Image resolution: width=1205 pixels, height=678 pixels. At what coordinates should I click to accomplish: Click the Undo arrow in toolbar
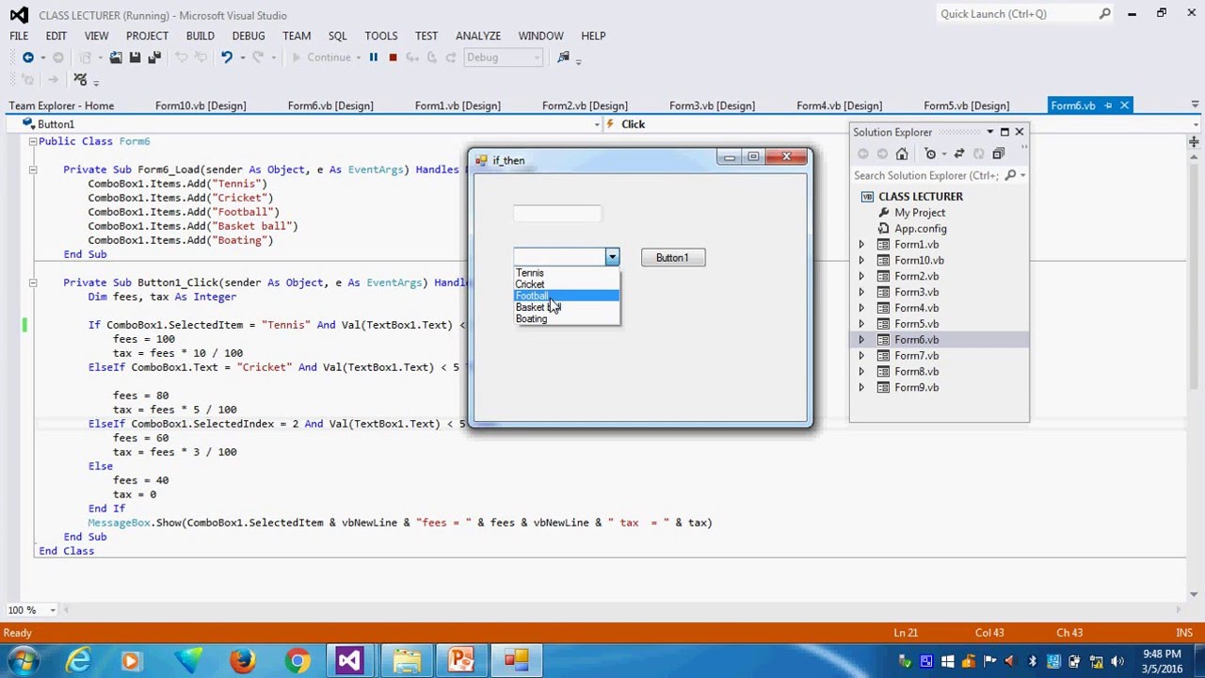pyautogui.click(x=226, y=57)
